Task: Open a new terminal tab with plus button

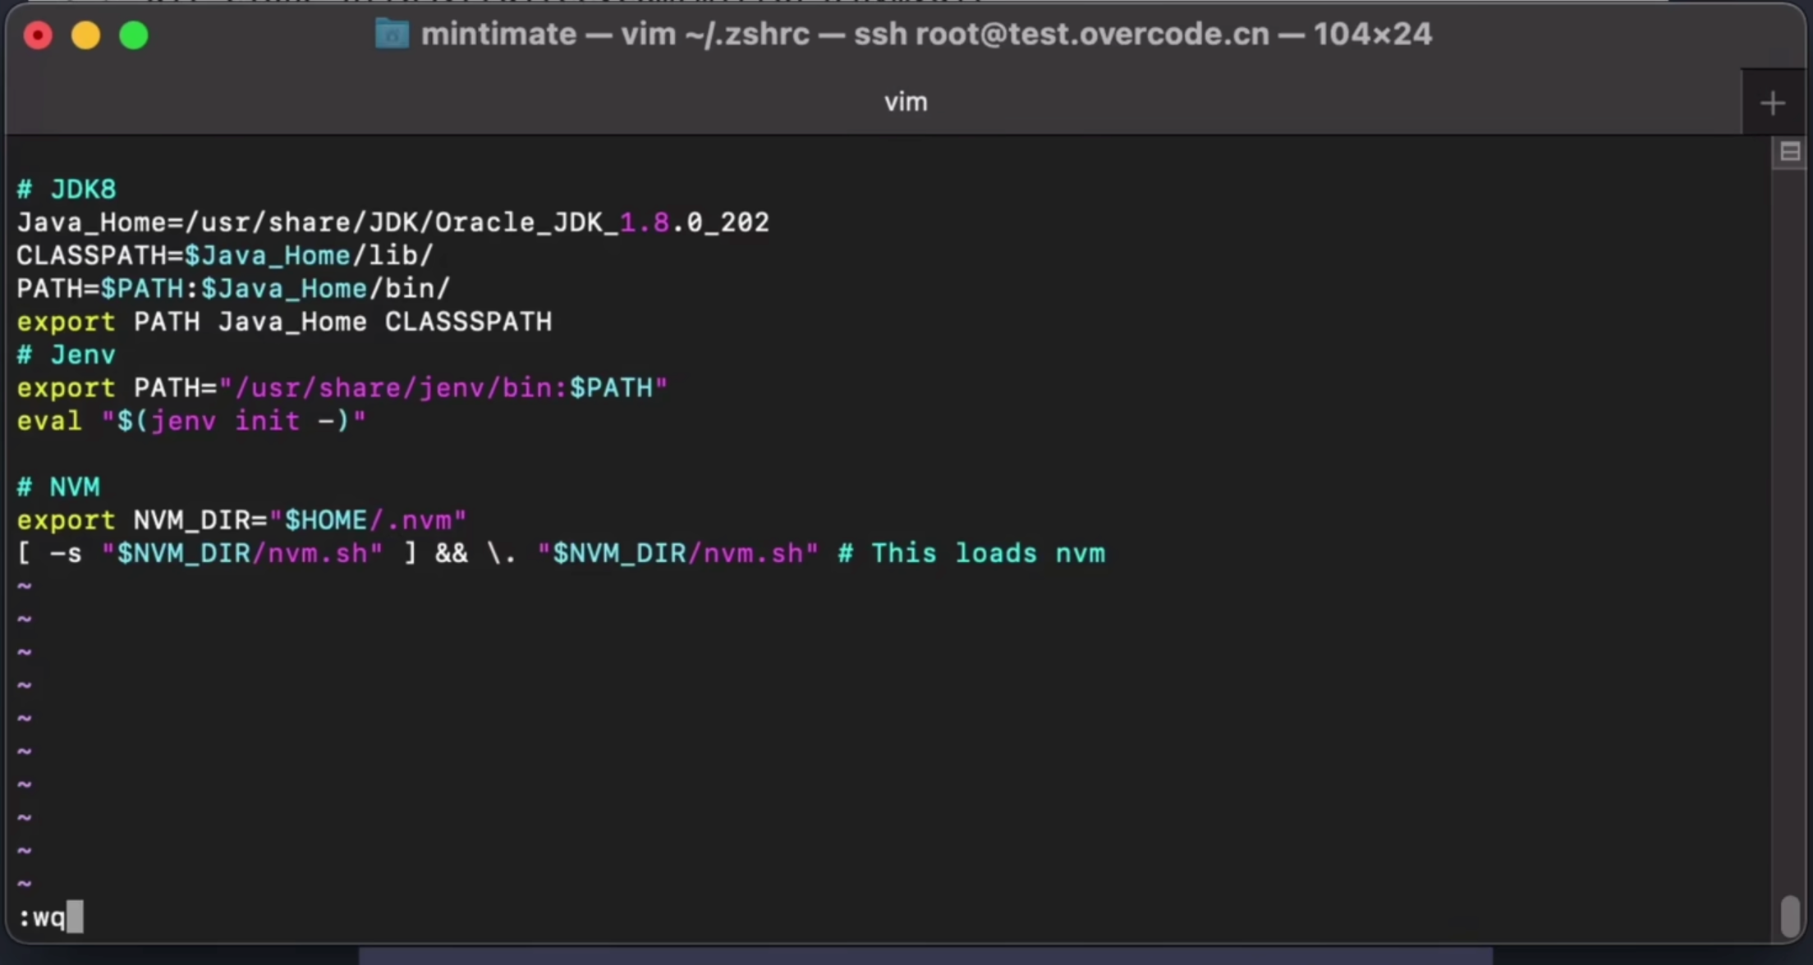Action: pos(1772,103)
